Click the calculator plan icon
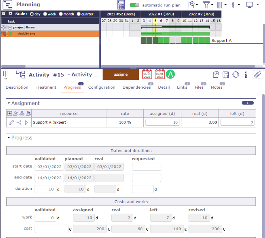Screen dimensions: 265x238 coord(121,5)
